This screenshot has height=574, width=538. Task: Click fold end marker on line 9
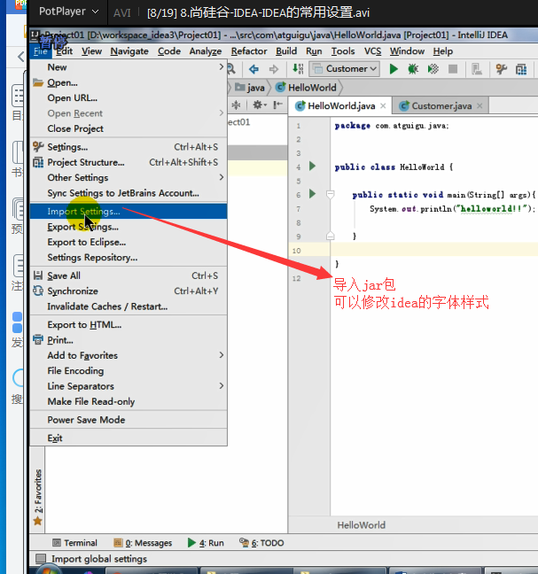(x=330, y=236)
